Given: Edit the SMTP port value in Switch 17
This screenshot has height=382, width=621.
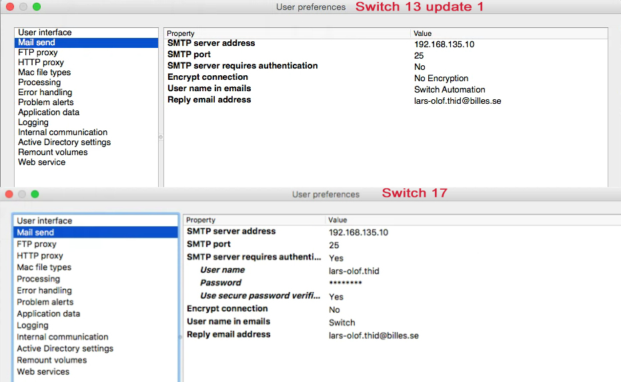Looking at the screenshot, I should click(x=334, y=246).
